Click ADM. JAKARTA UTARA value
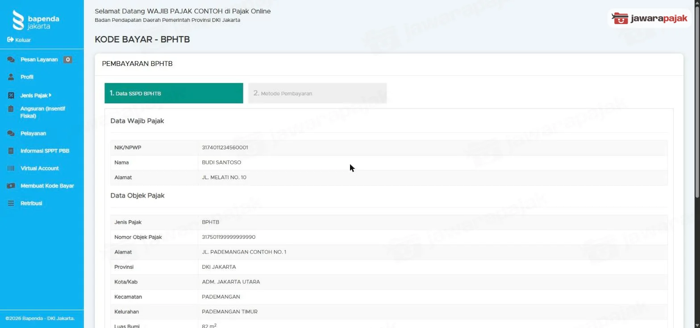 [231, 282]
